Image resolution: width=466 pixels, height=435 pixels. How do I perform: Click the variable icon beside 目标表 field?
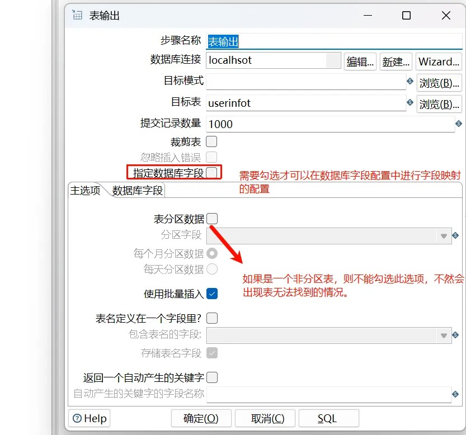410,103
